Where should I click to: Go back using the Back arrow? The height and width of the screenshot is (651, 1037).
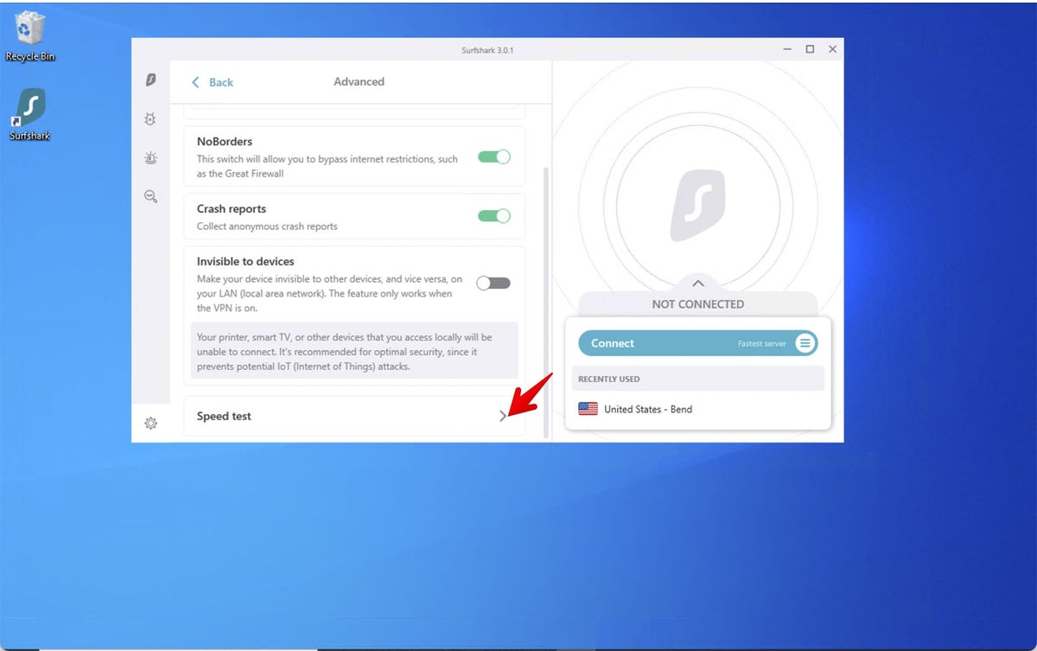[x=213, y=82]
